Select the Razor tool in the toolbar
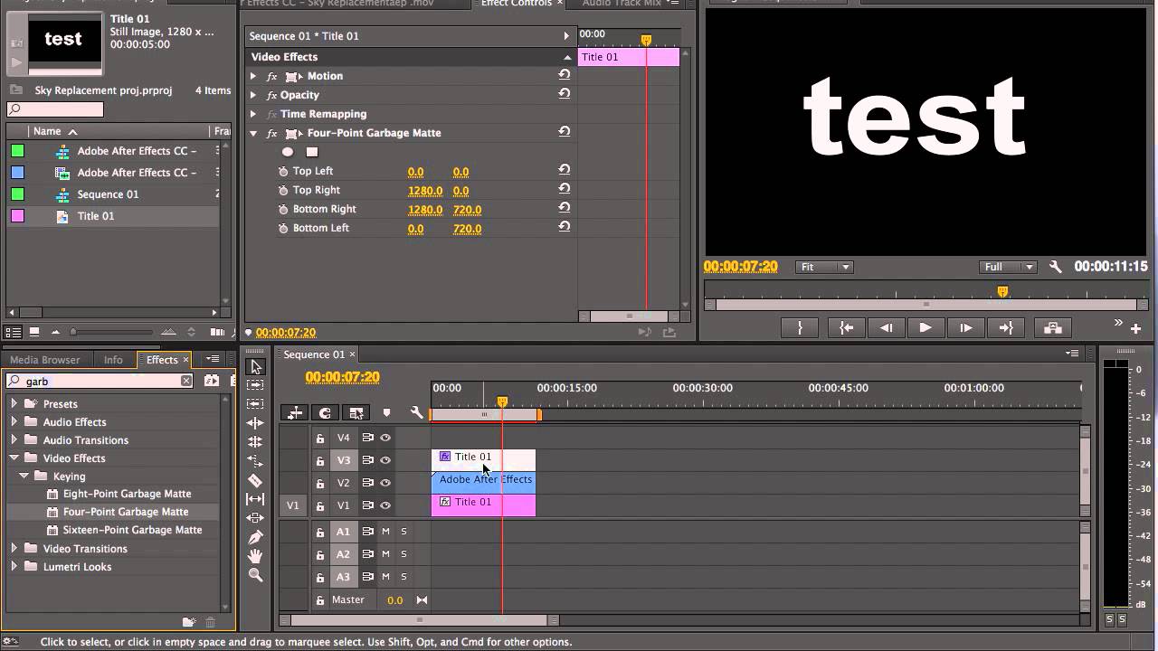1158x651 pixels. (255, 480)
